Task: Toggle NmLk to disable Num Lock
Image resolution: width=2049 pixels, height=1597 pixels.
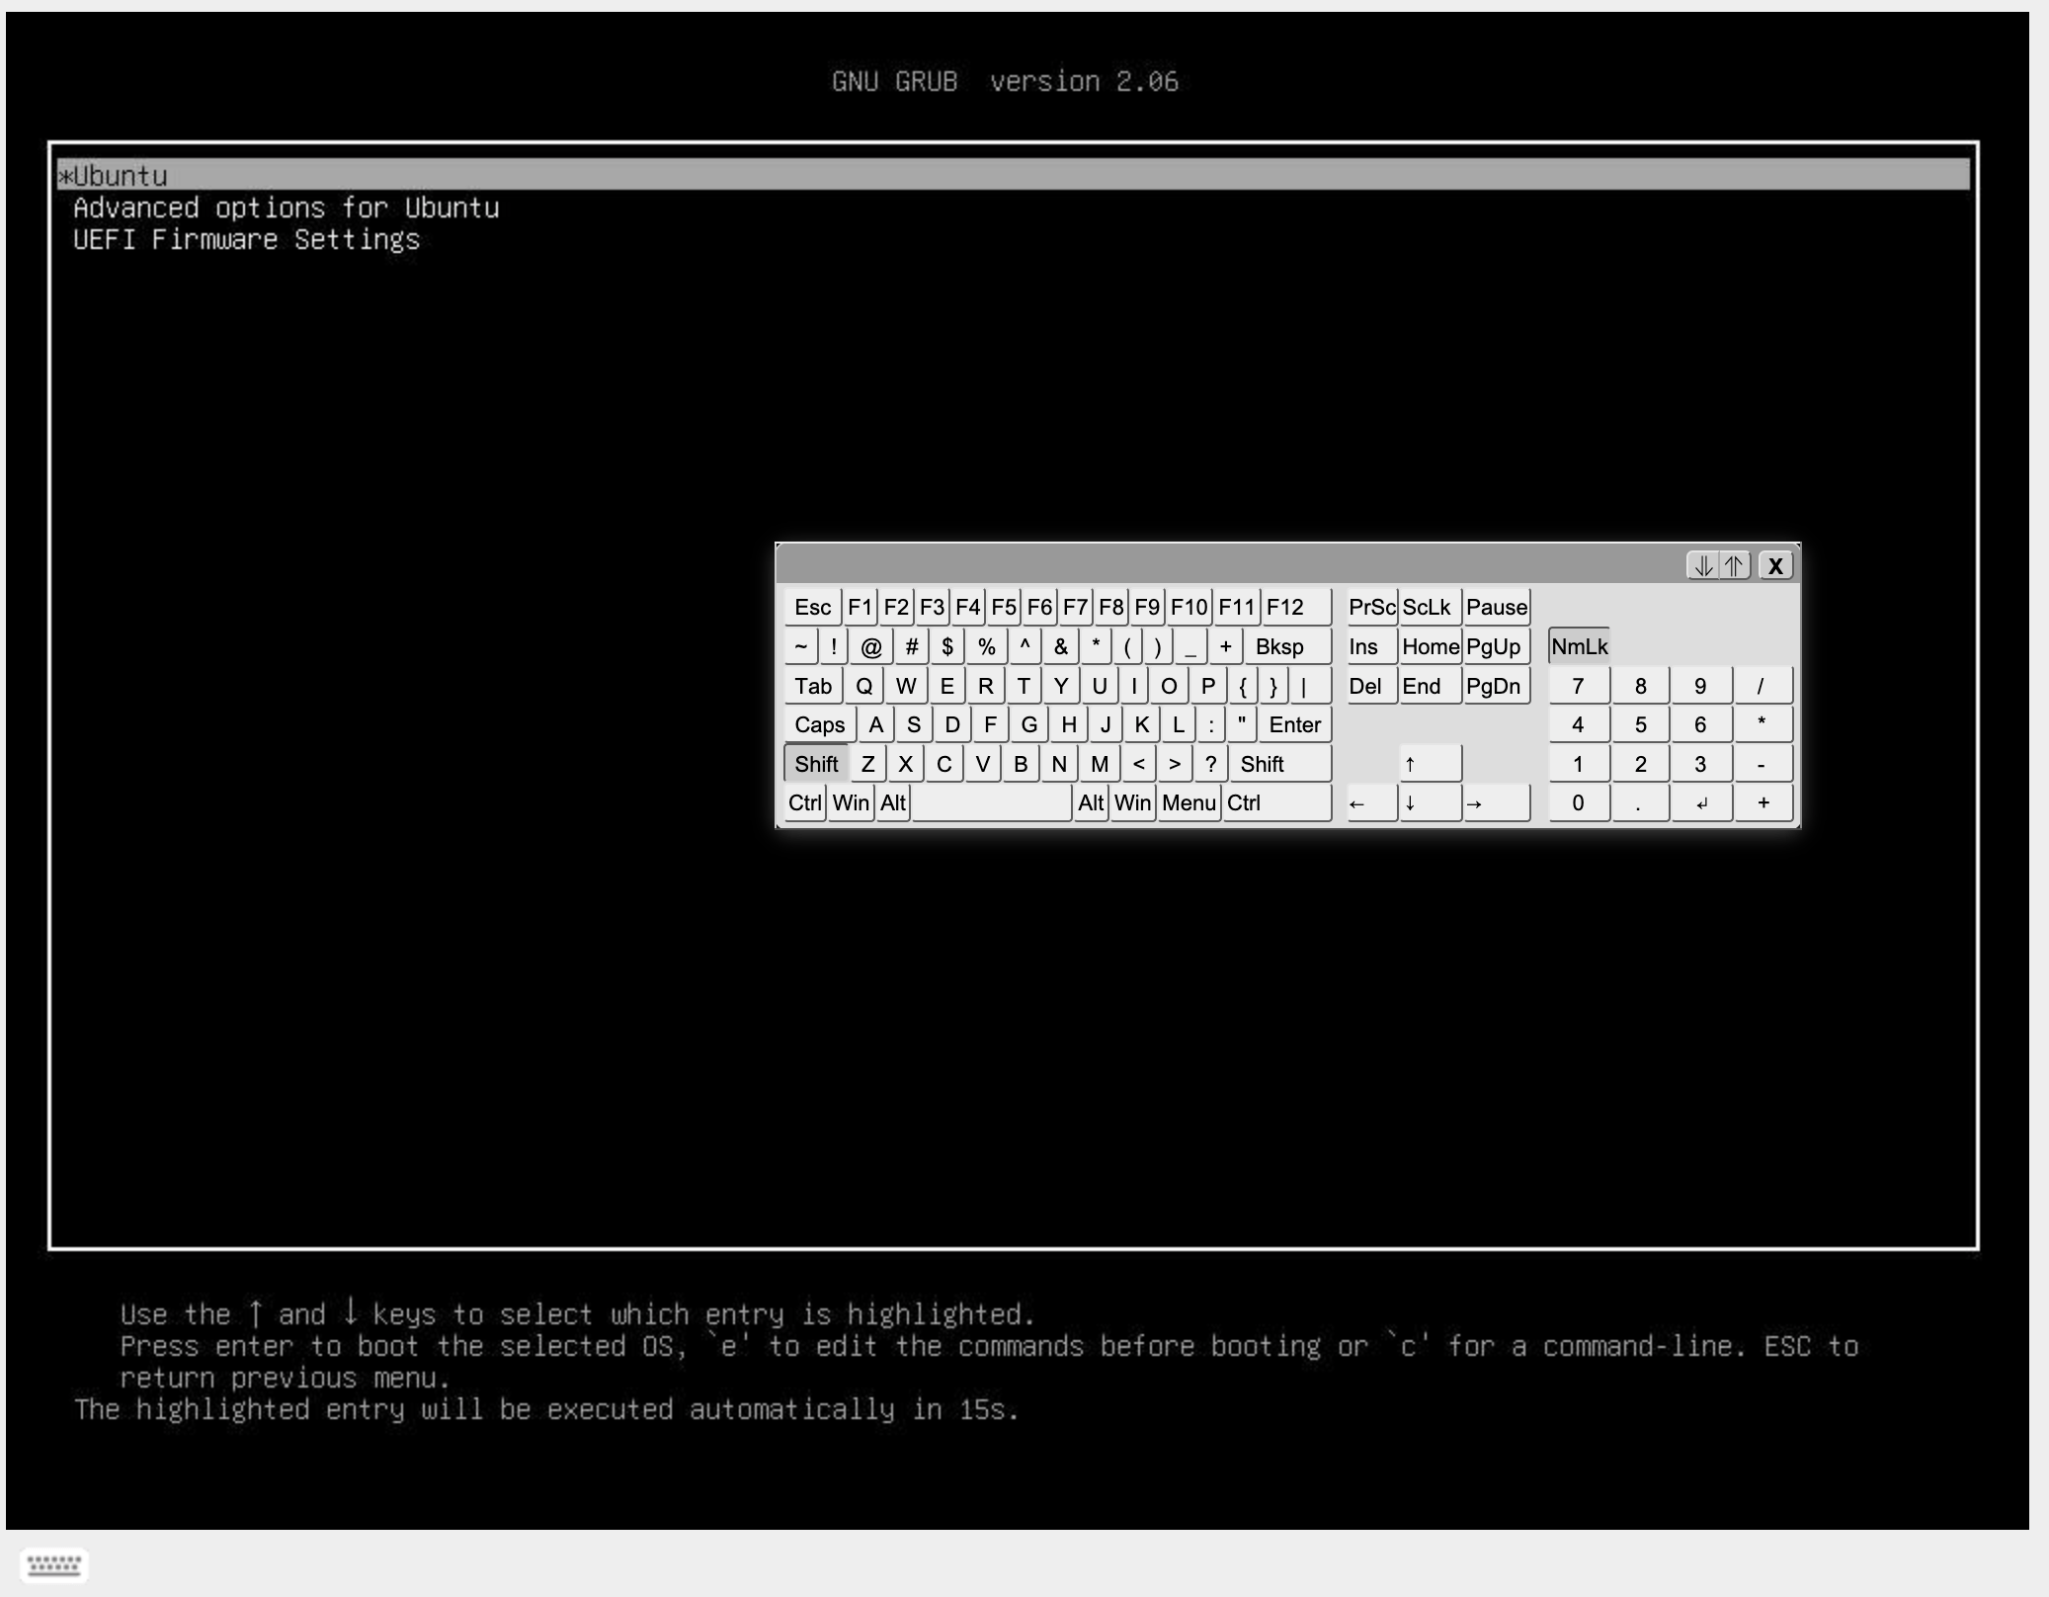Action: point(1580,645)
